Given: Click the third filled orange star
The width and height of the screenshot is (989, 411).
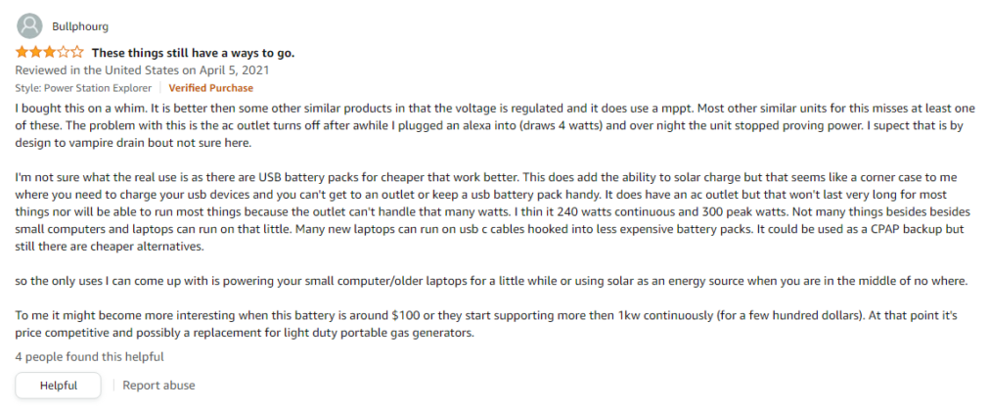Looking at the screenshot, I should (x=49, y=52).
